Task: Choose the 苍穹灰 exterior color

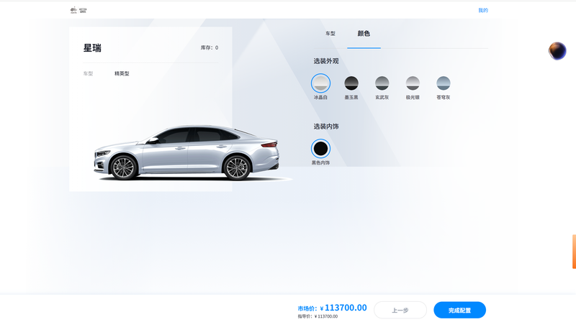Action: pos(444,83)
